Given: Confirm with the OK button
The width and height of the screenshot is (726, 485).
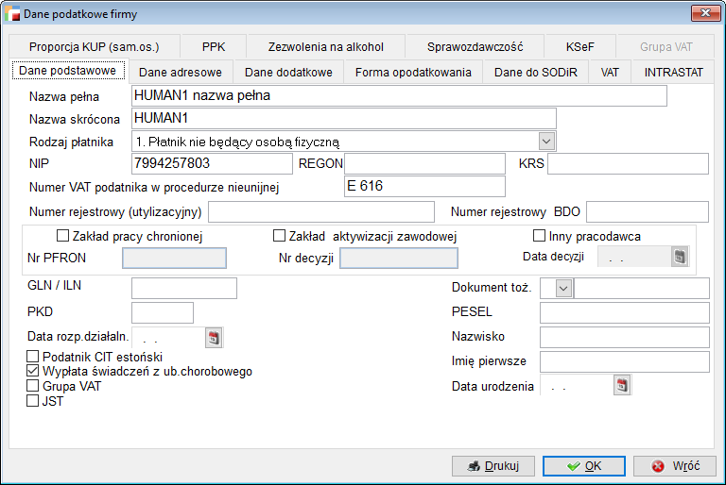Looking at the screenshot, I should pos(584,466).
